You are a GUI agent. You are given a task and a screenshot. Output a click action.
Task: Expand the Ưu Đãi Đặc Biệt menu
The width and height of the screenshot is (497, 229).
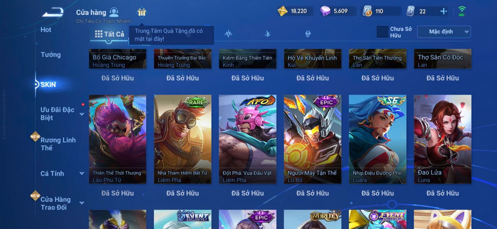pyautogui.click(x=82, y=114)
